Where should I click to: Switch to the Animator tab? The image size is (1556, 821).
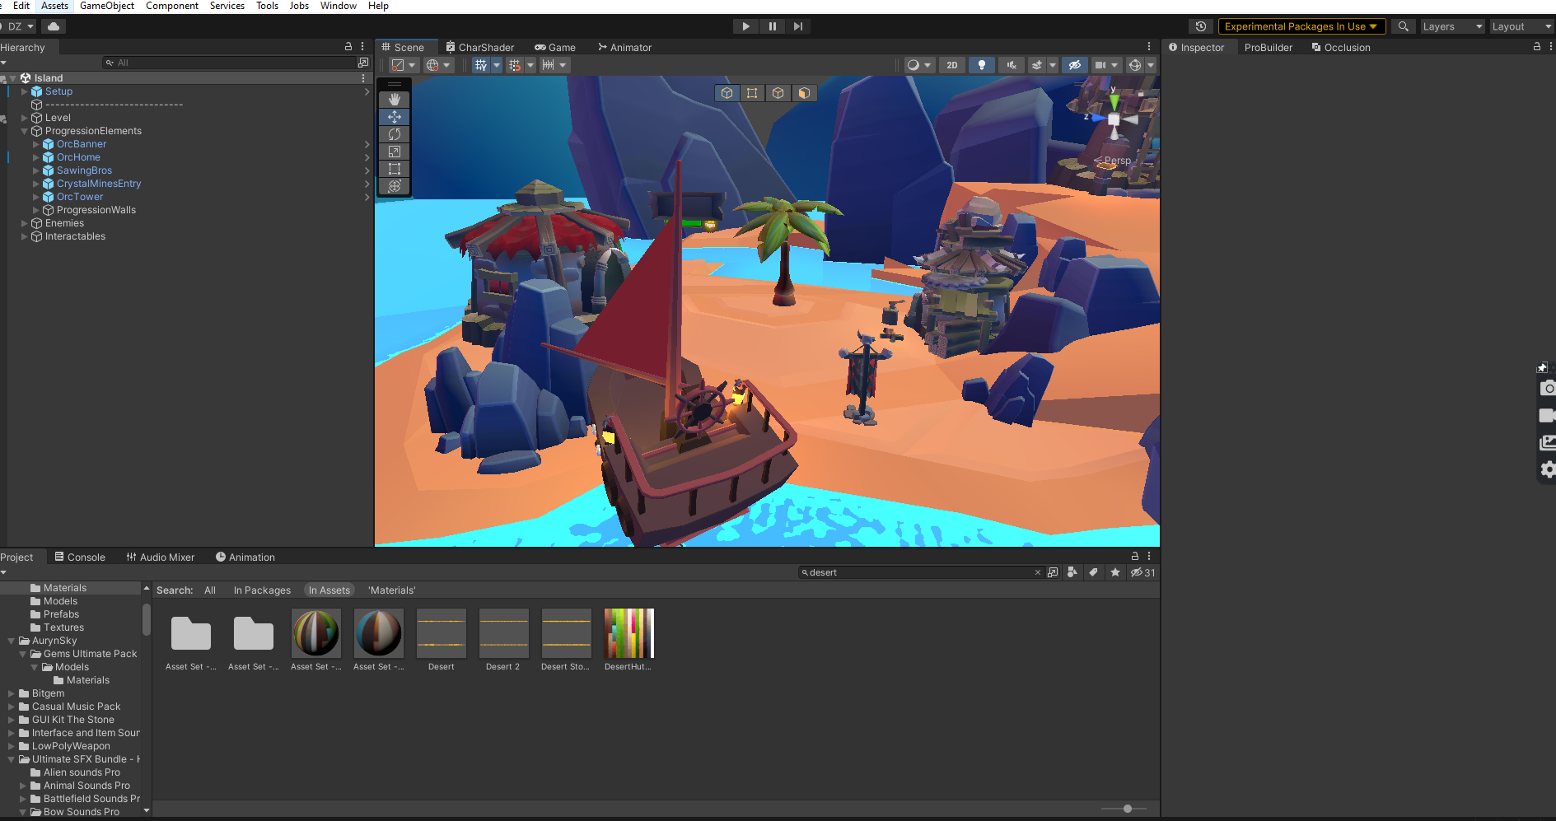click(624, 47)
